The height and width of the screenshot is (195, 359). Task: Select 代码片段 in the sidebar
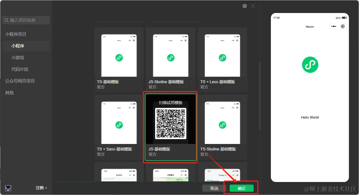(x=20, y=69)
